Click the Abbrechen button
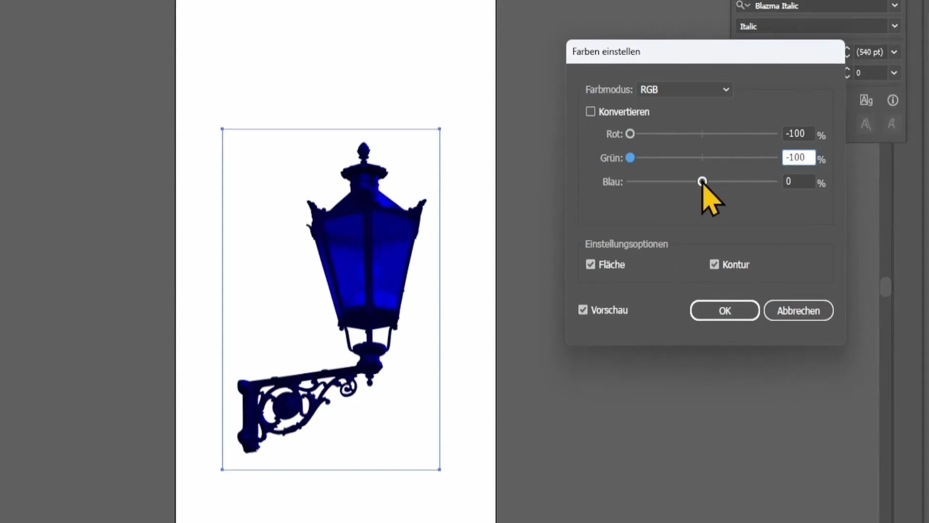The height and width of the screenshot is (523, 929). 798,311
